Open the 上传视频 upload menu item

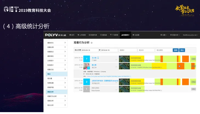tap(82, 35)
